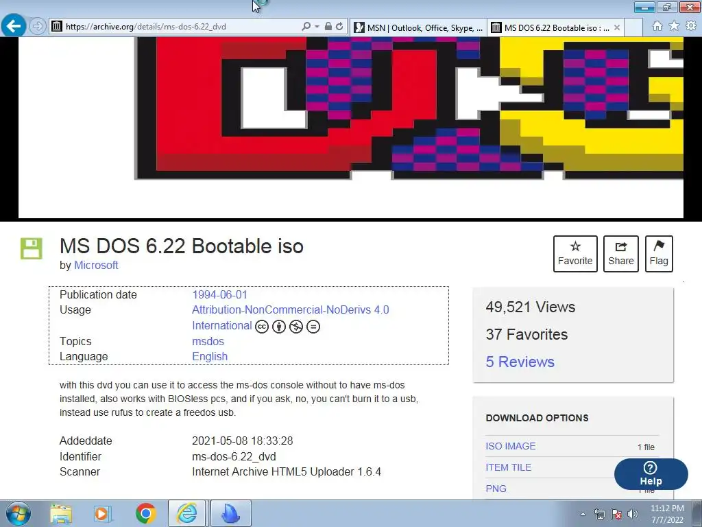Open the favorites star in the browser toolbar
The width and height of the screenshot is (702, 527).
pyautogui.click(x=674, y=26)
